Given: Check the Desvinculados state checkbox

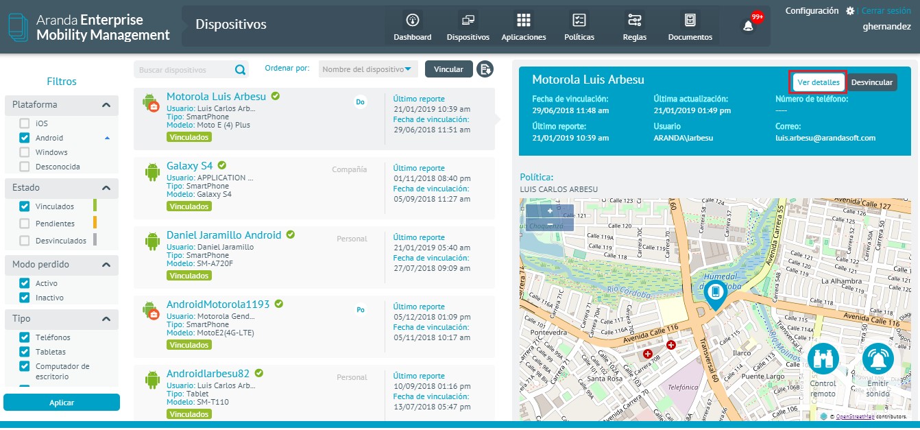Looking at the screenshot, I should click(25, 241).
